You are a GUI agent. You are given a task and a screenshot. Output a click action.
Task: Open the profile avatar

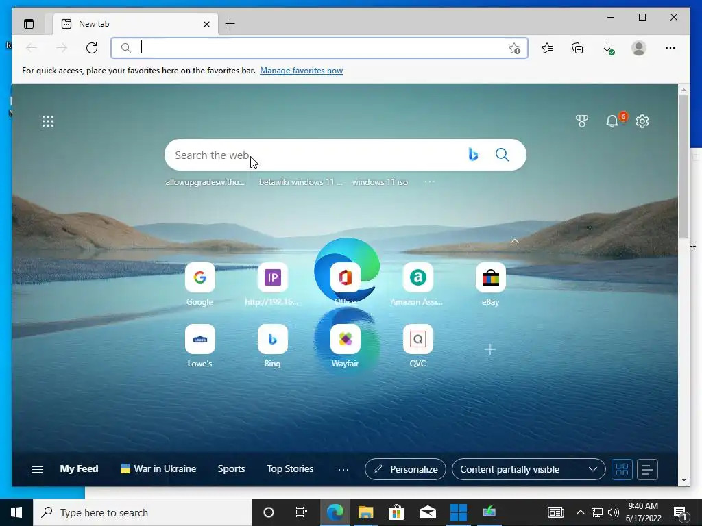(x=639, y=48)
